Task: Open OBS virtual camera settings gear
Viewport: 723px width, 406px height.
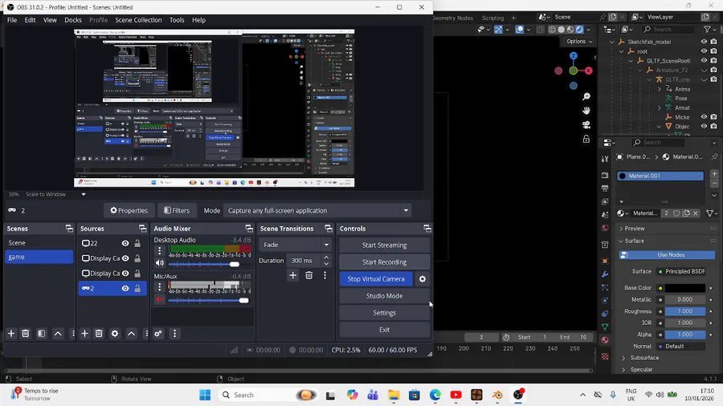Action: click(x=423, y=279)
